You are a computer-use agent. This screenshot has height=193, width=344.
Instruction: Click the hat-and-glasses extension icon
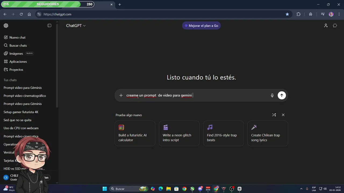(x=311, y=14)
